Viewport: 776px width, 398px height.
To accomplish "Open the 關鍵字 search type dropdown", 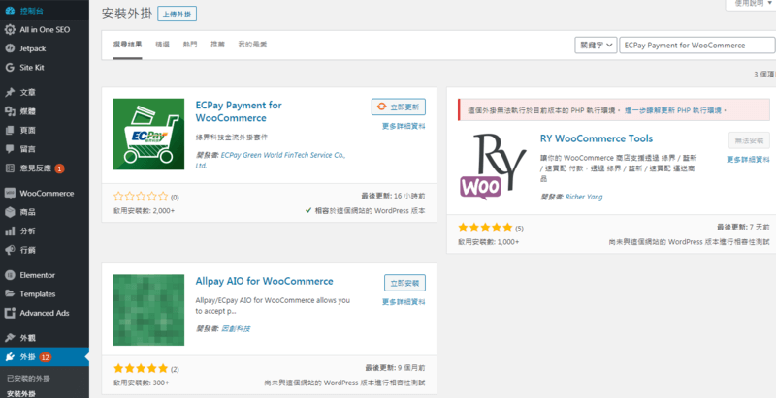I will (x=596, y=46).
